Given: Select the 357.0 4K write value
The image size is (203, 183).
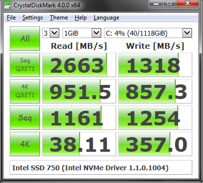Looking at the screenshot, I should [155, 144].
